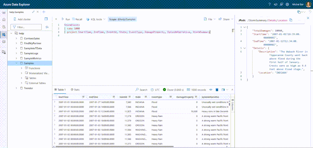Switch to the Table 1 tab

coord(60,90)
